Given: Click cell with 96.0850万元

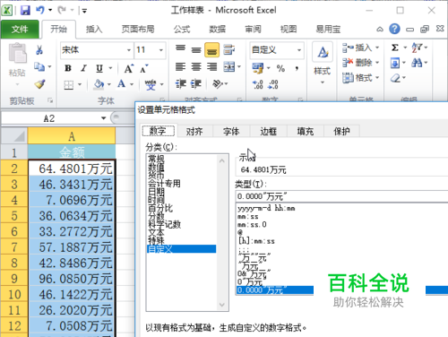Looking at the screenshot, I should pos(72,279).
